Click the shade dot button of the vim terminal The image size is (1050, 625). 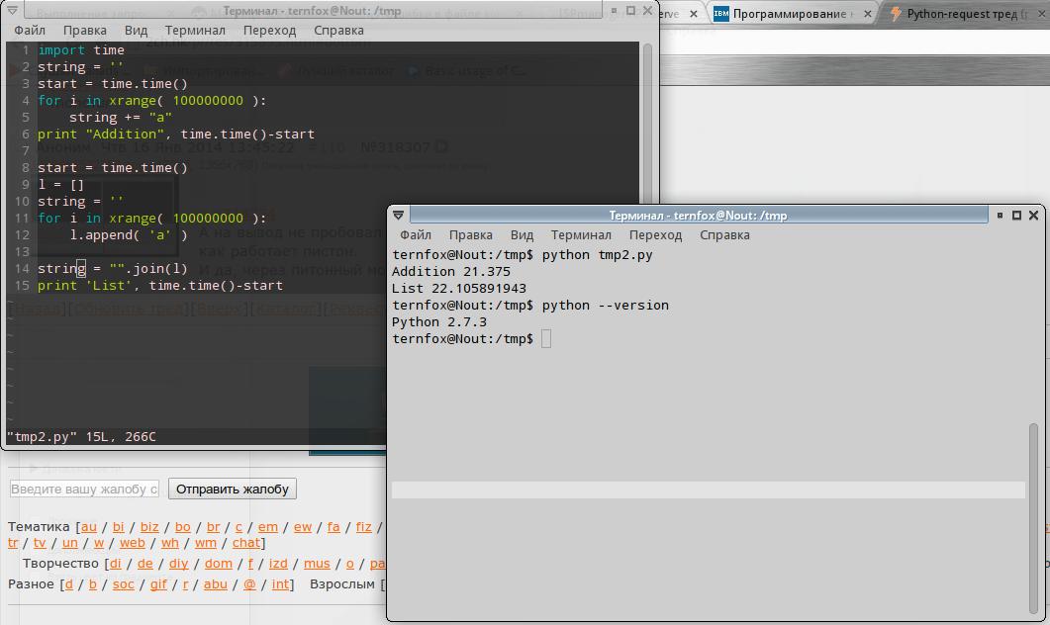tap(614, 10)
